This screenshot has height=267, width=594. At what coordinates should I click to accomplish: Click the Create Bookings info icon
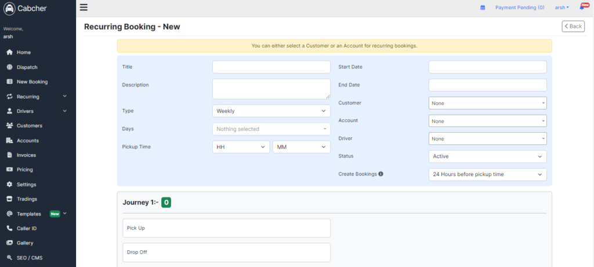click(x=381, y=174)
